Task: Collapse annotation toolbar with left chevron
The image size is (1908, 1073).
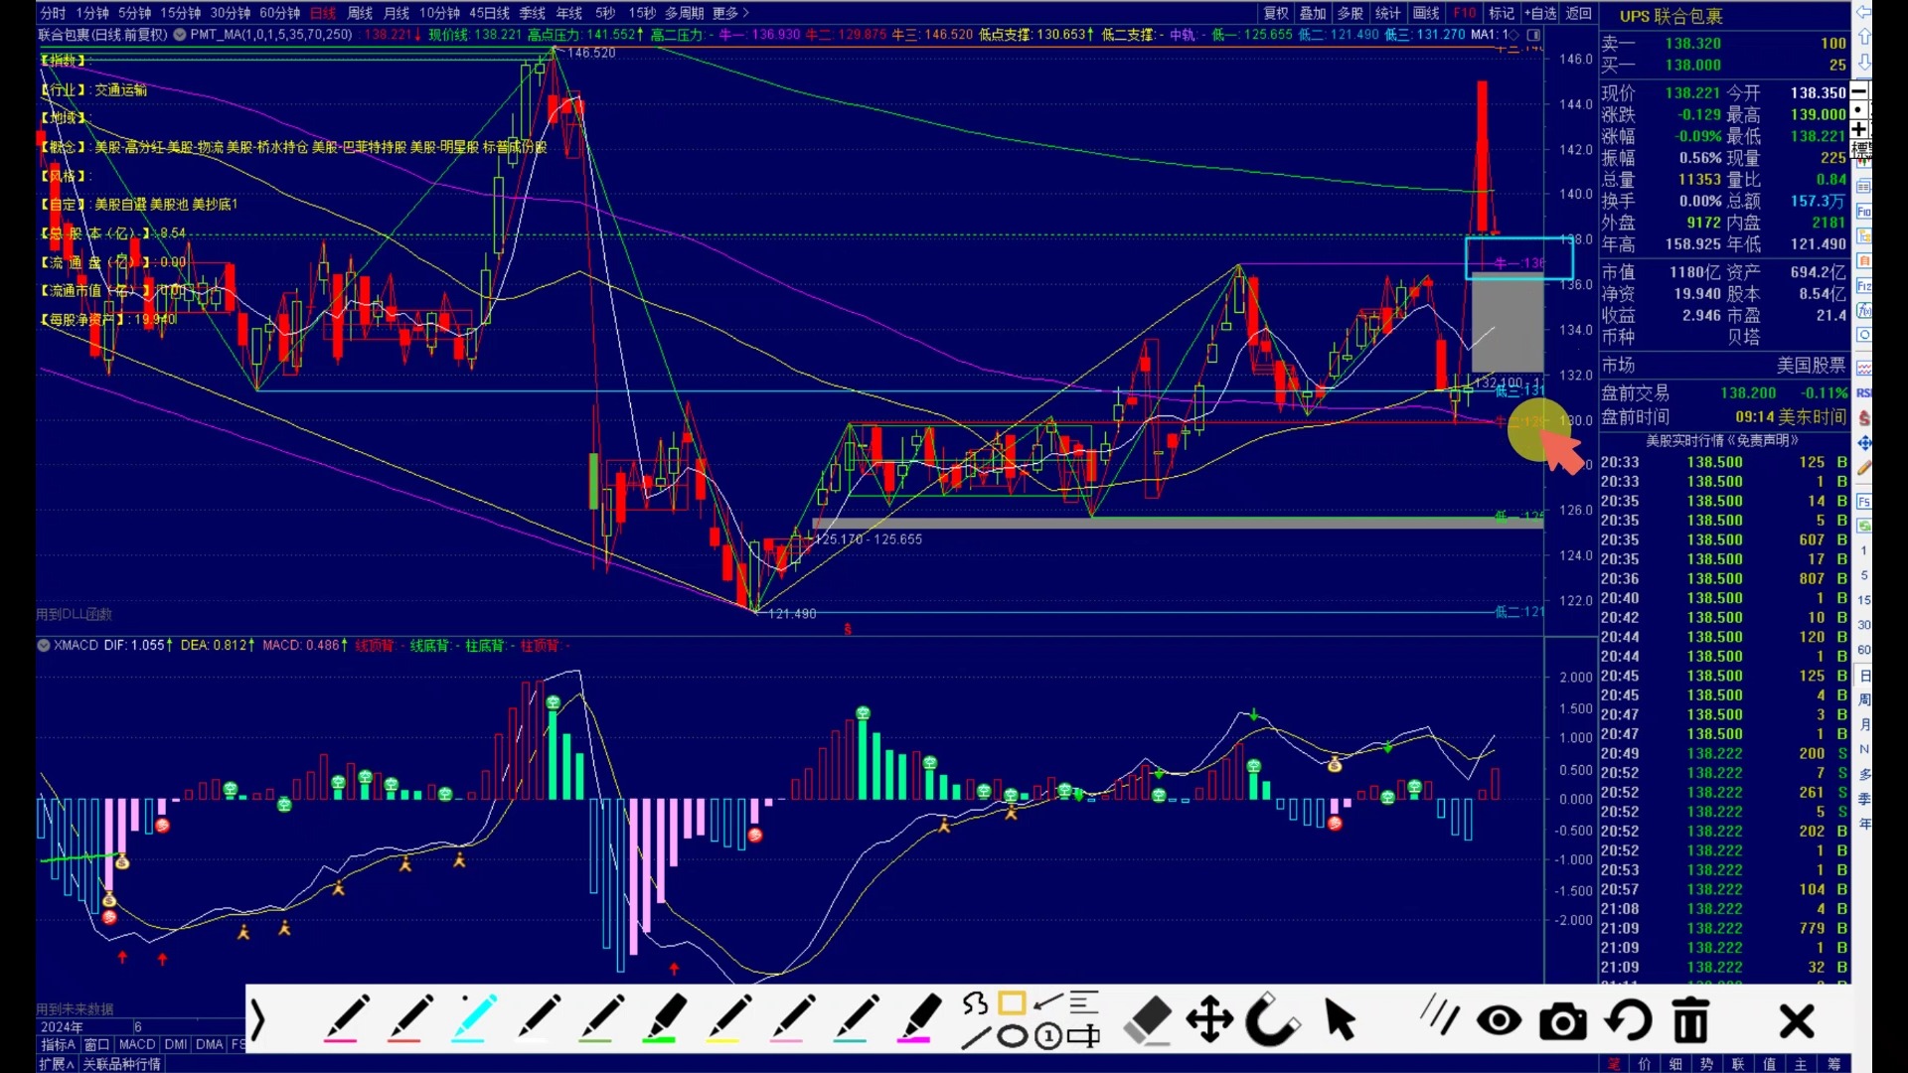Action: coord(258,1020)
